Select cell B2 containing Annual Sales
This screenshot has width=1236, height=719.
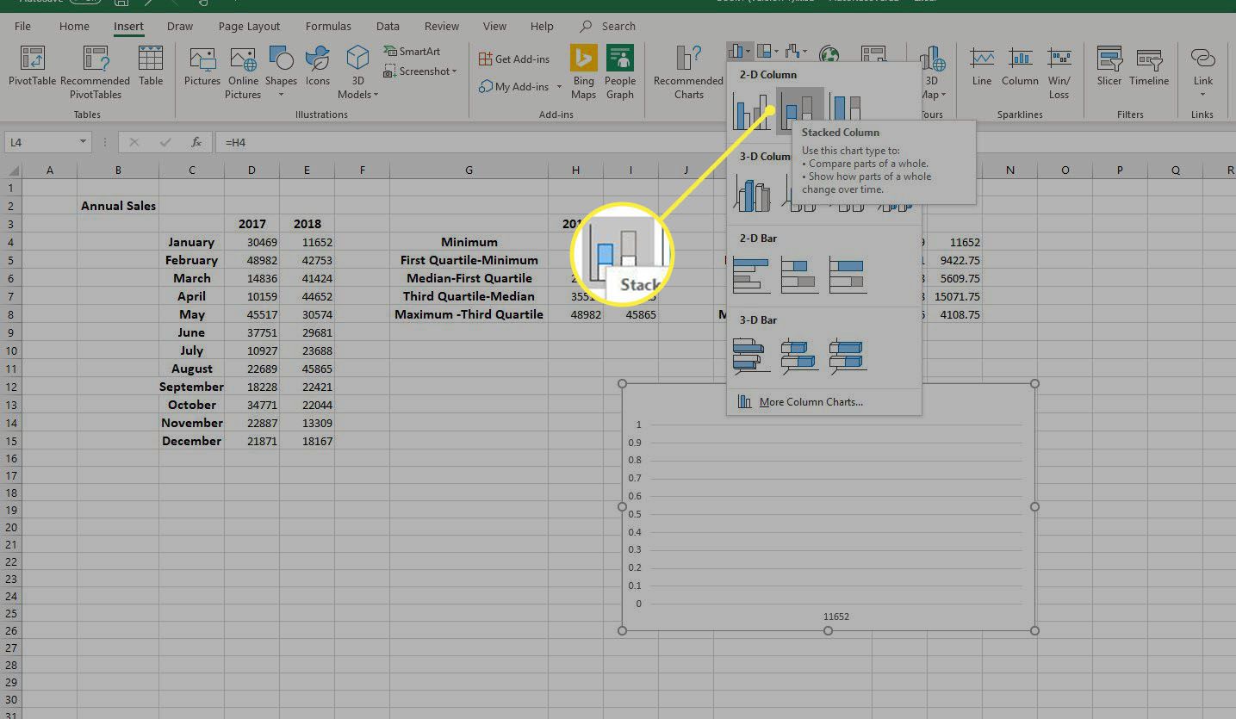click(x=118, y=206)
